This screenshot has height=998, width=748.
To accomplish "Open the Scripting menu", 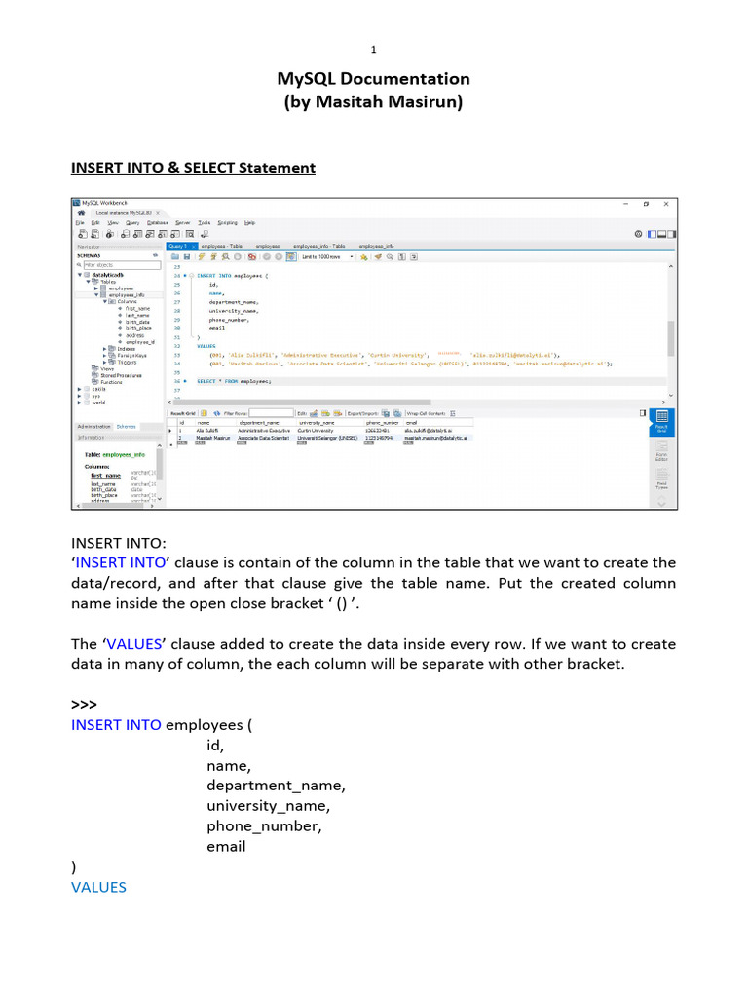I will (x=227, y=223).
